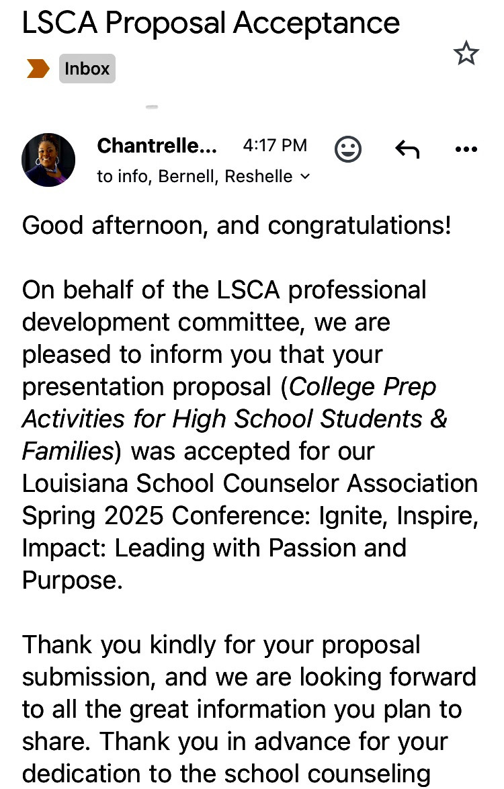Viewport: 504px width, 789px height.
Task: Reply to Chantrelle's email
Action: point(407,149)
